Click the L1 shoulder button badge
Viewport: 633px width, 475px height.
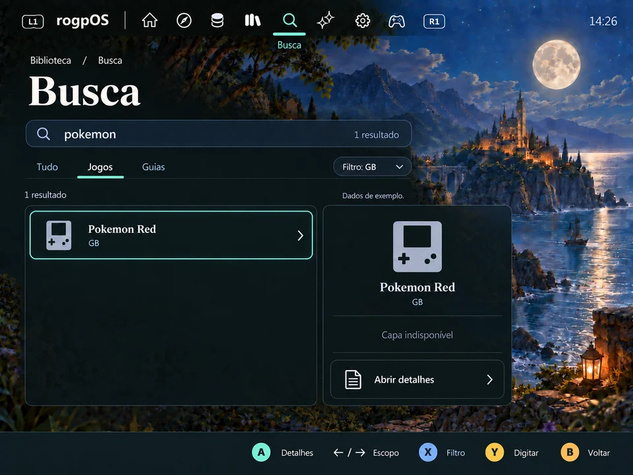coord(33,21)
